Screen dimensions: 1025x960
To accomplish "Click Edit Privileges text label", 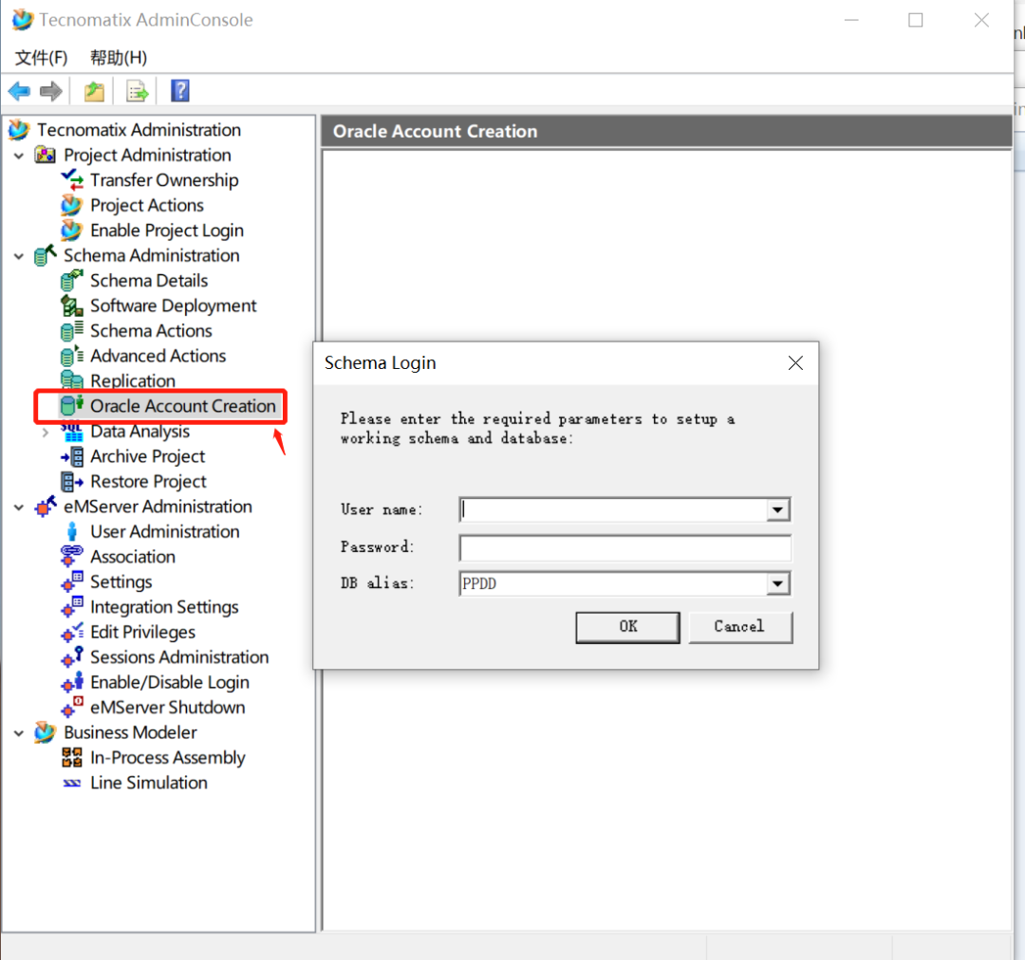I will (x=142, y=632).
